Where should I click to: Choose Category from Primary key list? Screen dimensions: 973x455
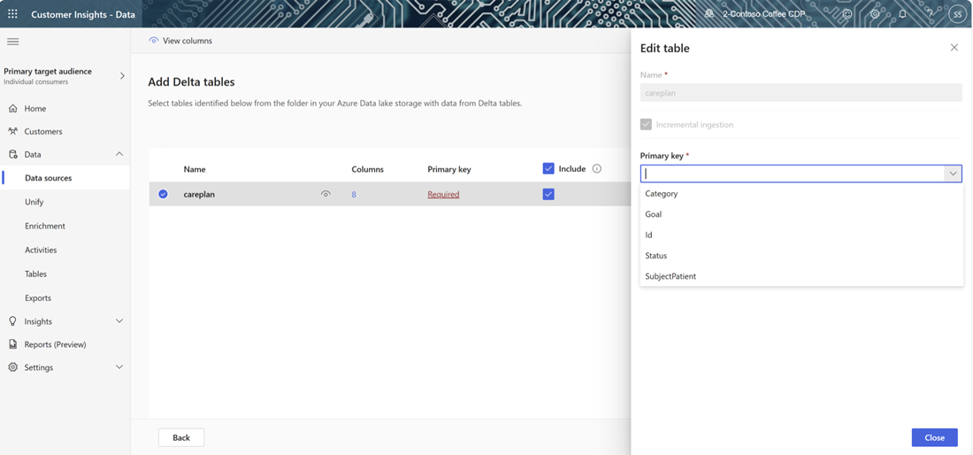pyautogui.click(x=801, y=194)
